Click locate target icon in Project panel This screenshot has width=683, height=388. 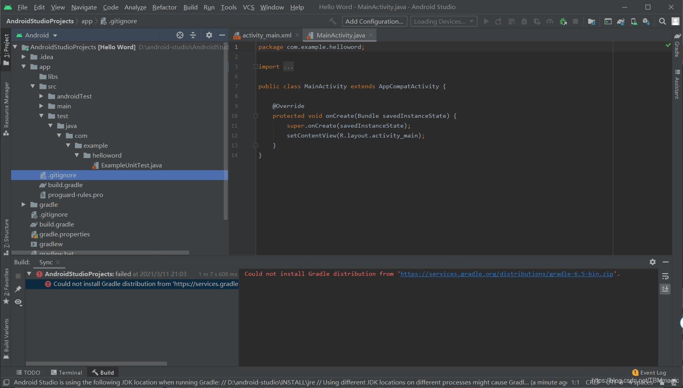point(180,35)
